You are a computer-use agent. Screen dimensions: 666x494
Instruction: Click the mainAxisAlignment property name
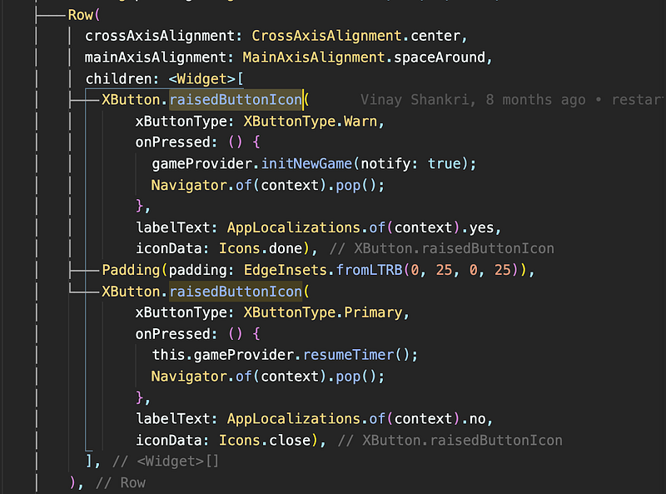(x=155, y=57)
